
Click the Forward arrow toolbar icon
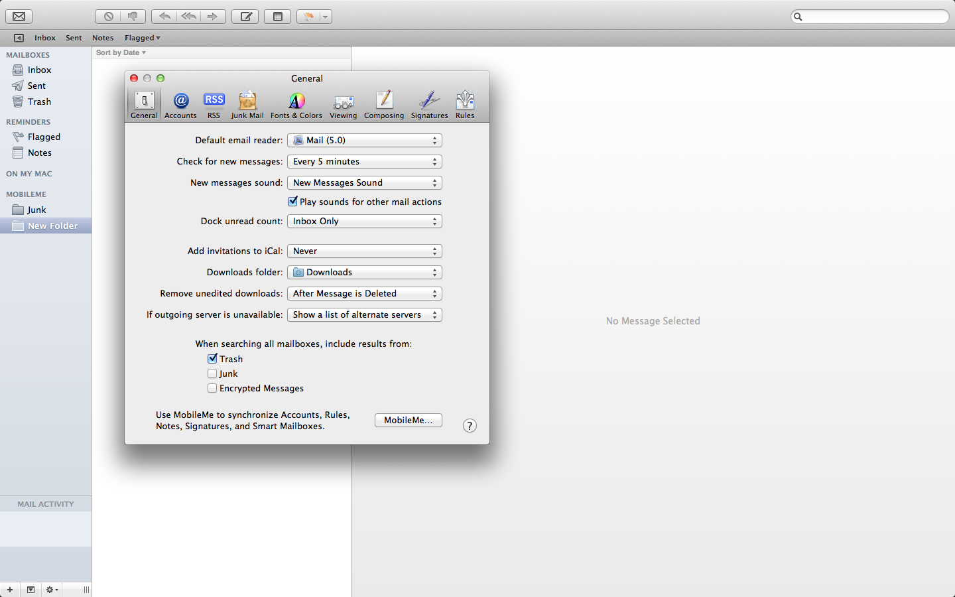click(213, 17)
